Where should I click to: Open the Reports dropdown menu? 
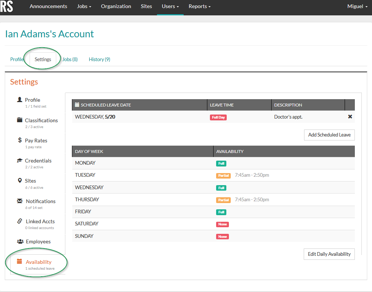pos(200,7)
